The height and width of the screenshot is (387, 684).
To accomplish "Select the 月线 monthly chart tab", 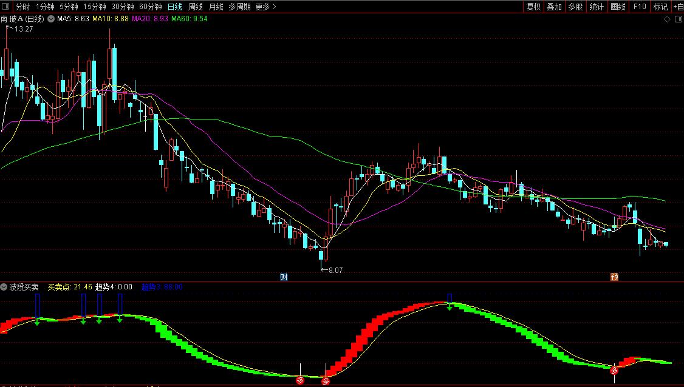I will (216, 7).
